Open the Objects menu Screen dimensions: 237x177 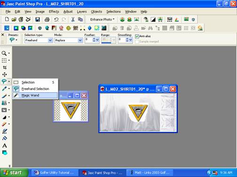96,12
